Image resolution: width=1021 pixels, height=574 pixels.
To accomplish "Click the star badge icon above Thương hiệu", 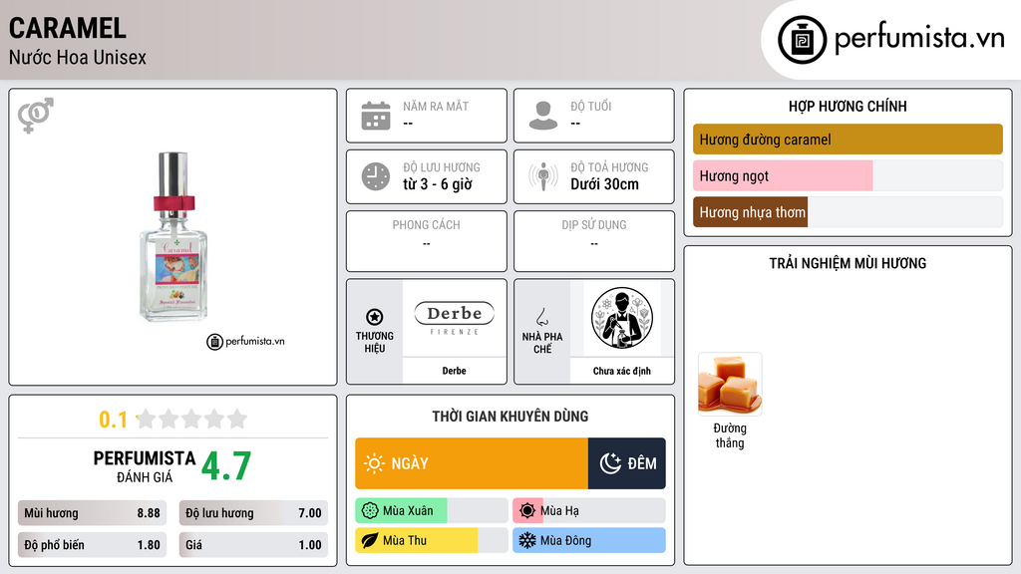I will coord(375,317).
